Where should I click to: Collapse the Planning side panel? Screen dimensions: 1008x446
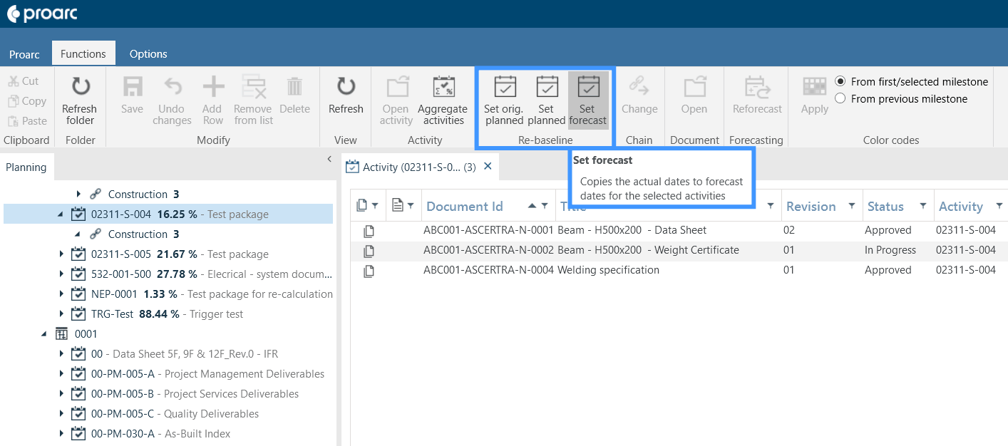[329, 159]
